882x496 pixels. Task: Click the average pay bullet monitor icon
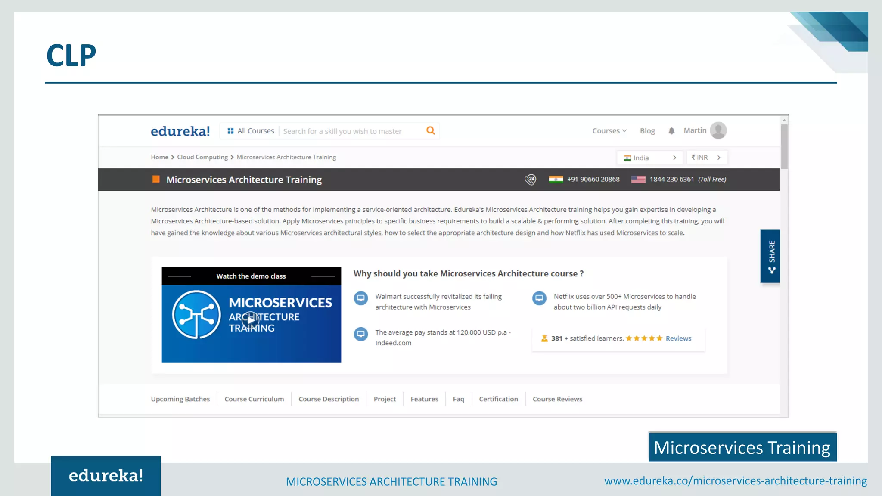coord(361,334)
